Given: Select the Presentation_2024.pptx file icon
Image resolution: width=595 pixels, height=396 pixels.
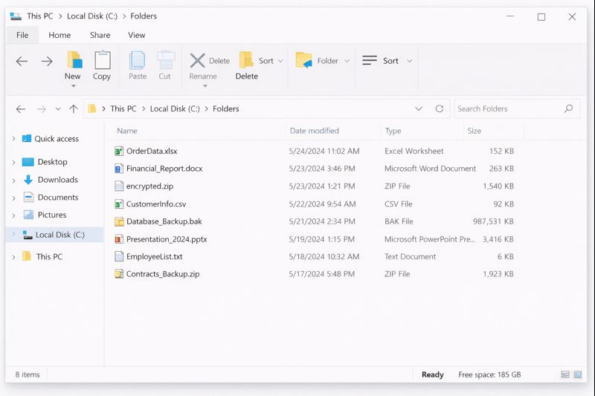Looking at the screenshot, I should coord(119,239).
